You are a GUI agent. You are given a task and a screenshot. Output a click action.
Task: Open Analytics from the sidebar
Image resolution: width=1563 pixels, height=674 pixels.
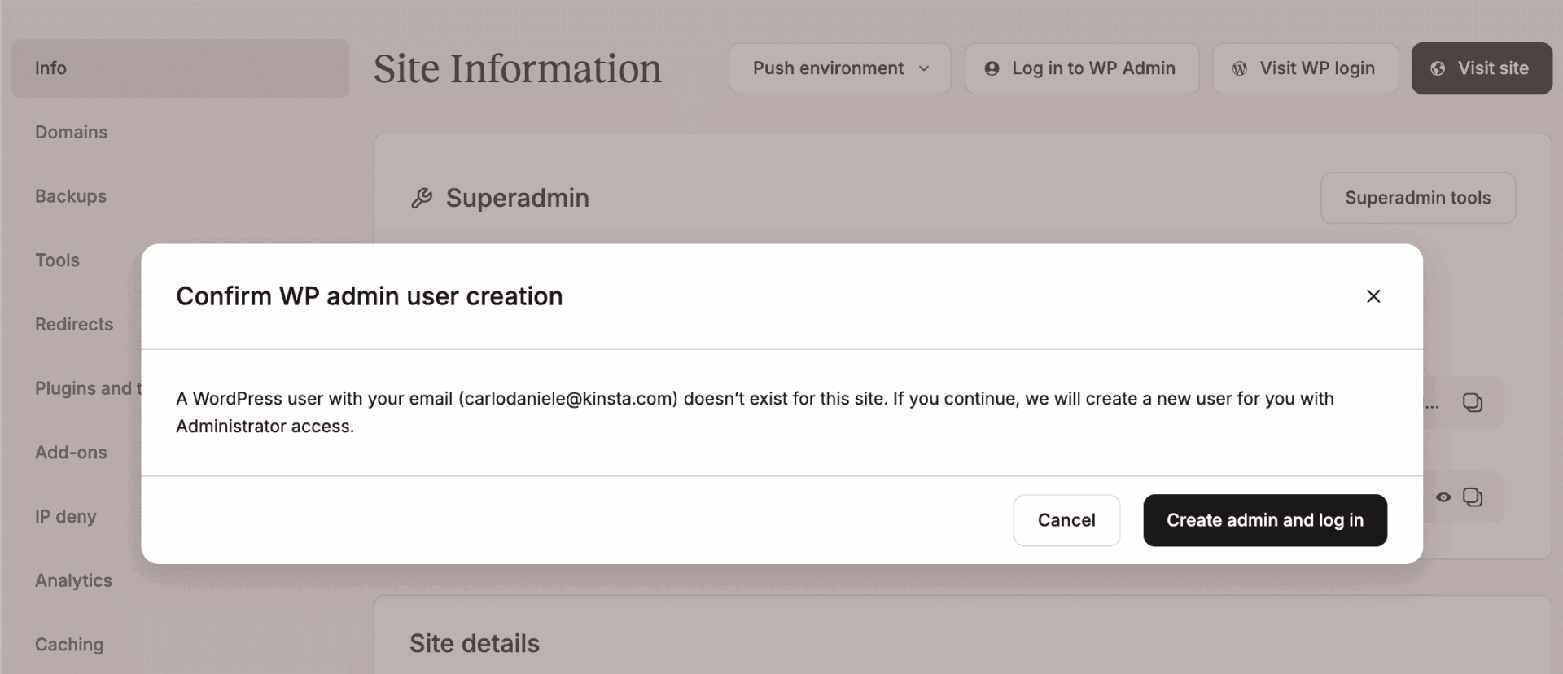point(73,580)
